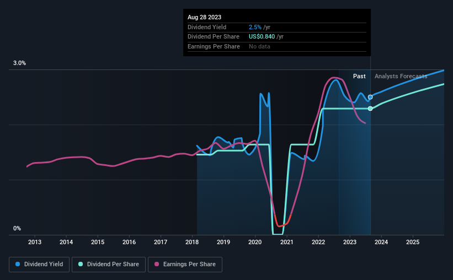Toggle the Dividend Per Share legend button
The width and height of the screenshot is (453, 280).
[109, 265]
